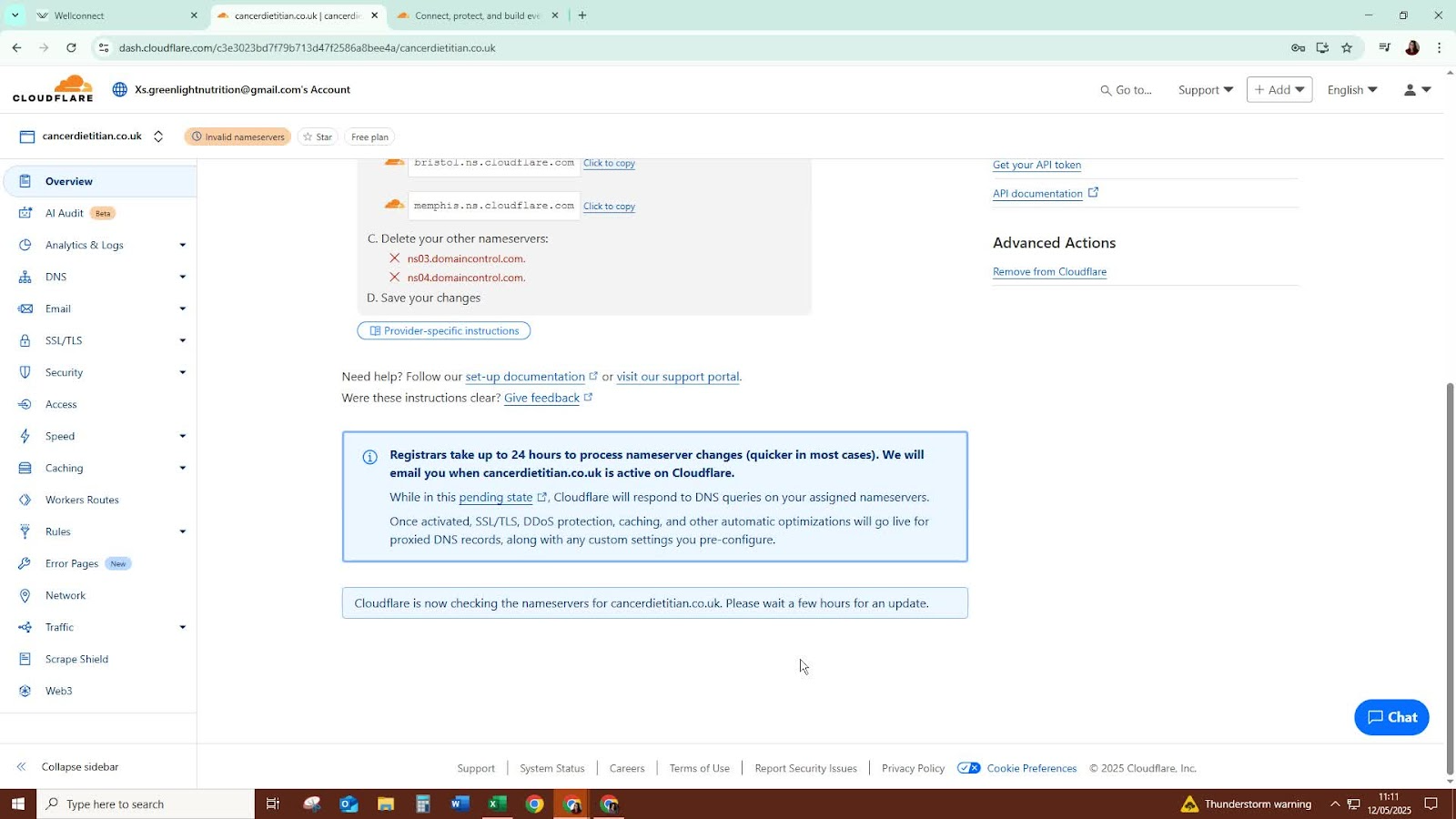This screenshot has width=1456, height=819.
Task: Open the set-up documentation link
Action: [x=525, y=377]
